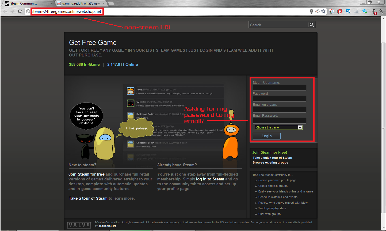The height and width of the screenshot is (231, 386).
Task: Bookmark this page with the star icon
Action: tap(323, 12)
